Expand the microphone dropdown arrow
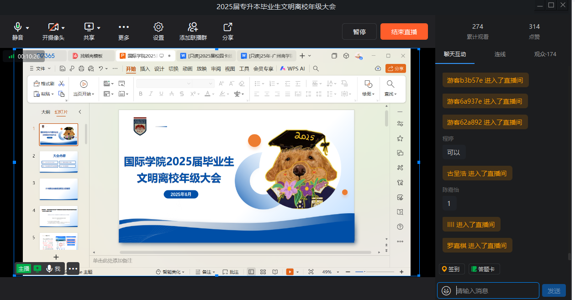This screenshot has height=300, width=575. [x=27, y=28]
